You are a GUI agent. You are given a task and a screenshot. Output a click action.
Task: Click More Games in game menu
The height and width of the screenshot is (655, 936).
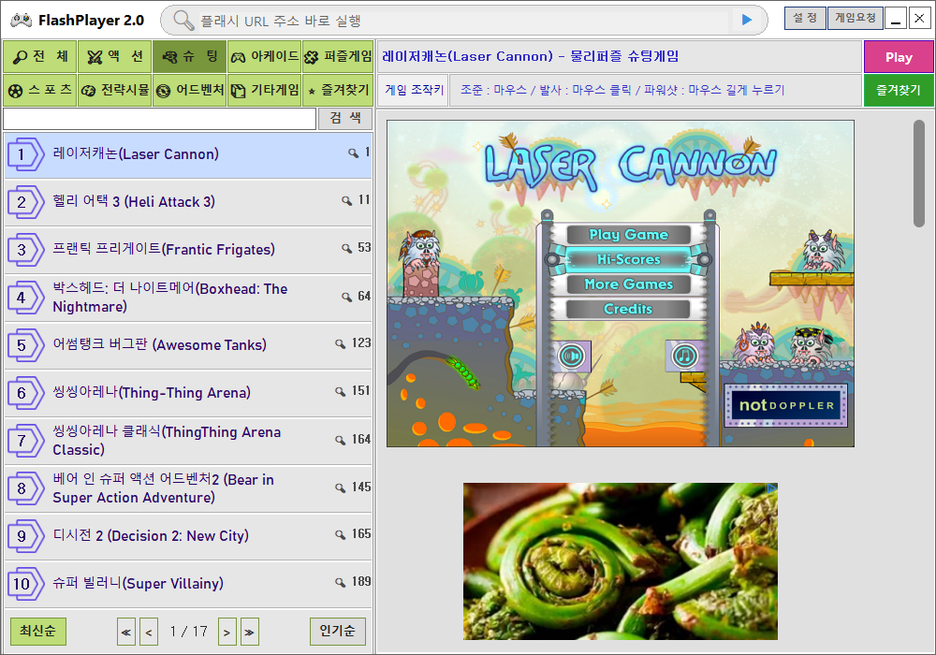pyautogui.click(x=629, y=284)
